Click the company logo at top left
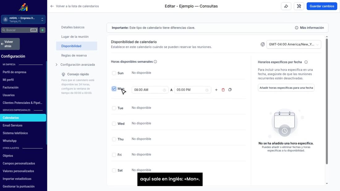The image size is (340, 191). (x=23, y=7)
